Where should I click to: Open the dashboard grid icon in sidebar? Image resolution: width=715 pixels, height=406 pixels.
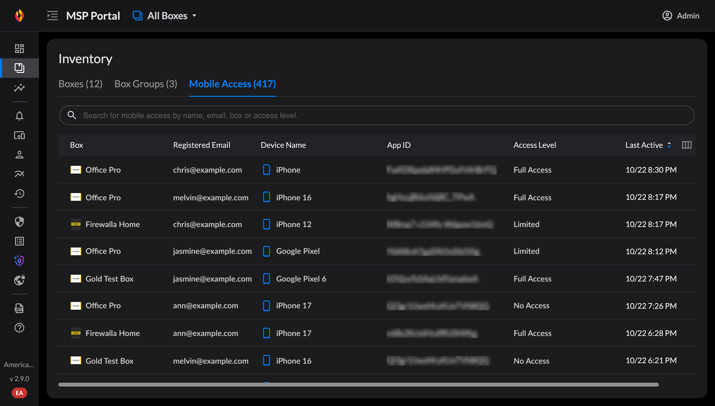click(x=19, y=49)
